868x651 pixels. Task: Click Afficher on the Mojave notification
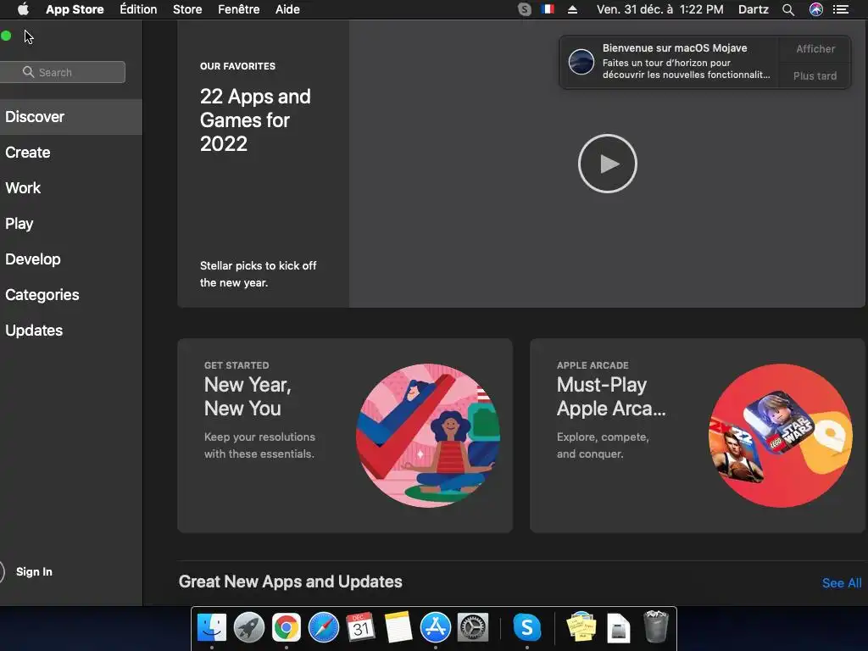point(815,48)
